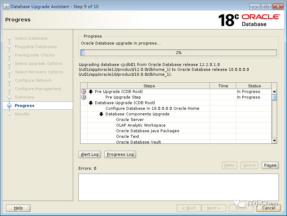The image size is (287, 216).
Task: Open the Alert Log
Action: click(90, 155)
